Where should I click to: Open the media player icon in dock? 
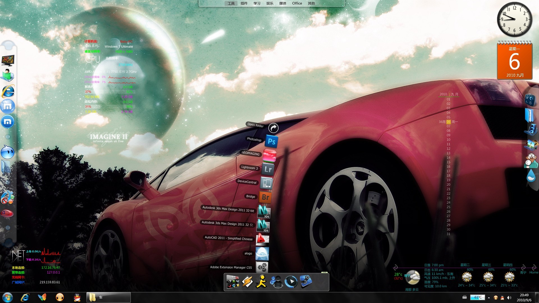pos(291,282)
